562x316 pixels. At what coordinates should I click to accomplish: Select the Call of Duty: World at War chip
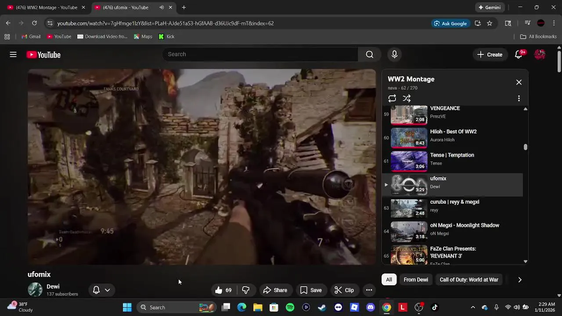[x=469, y=280]
